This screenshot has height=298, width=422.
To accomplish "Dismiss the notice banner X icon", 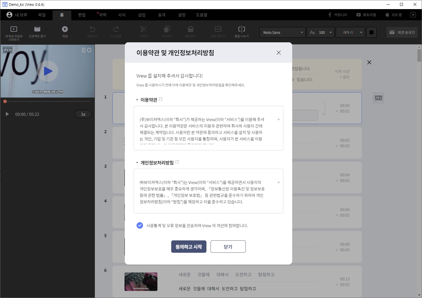I will click(x=369, y=62).
